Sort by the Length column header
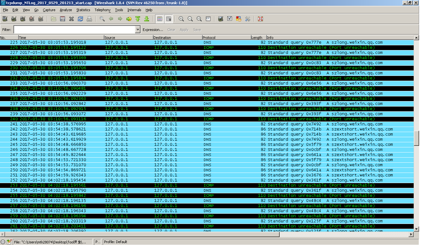Viewport: 436px width, 245px height. point(259,38)
